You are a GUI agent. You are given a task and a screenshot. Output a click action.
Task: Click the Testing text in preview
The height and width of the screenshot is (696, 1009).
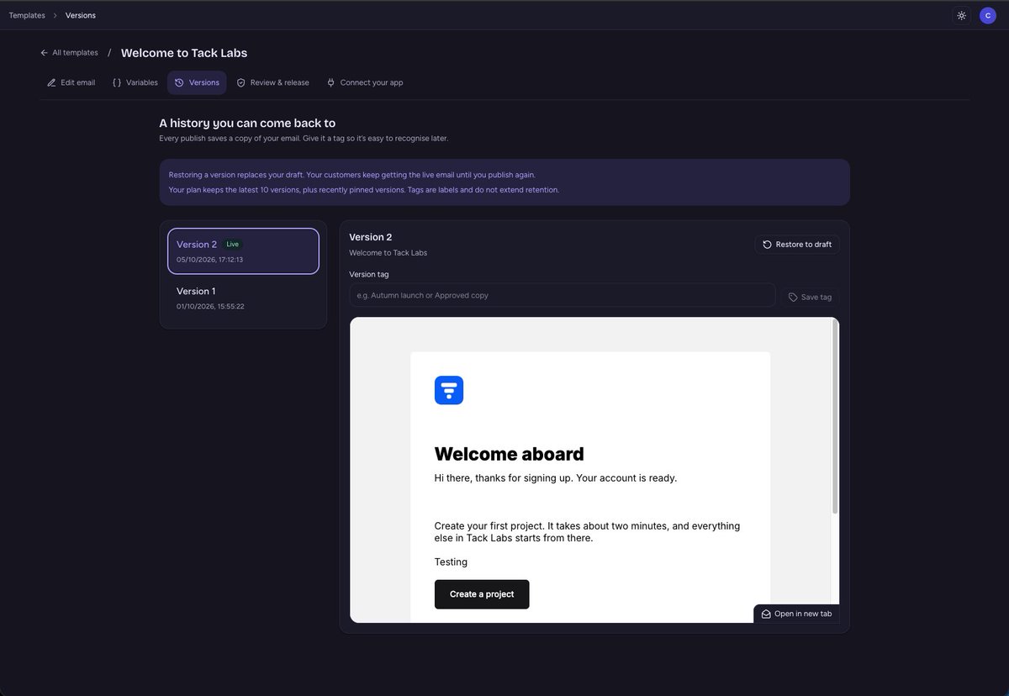pyautogui.click(x=451, y=562)
